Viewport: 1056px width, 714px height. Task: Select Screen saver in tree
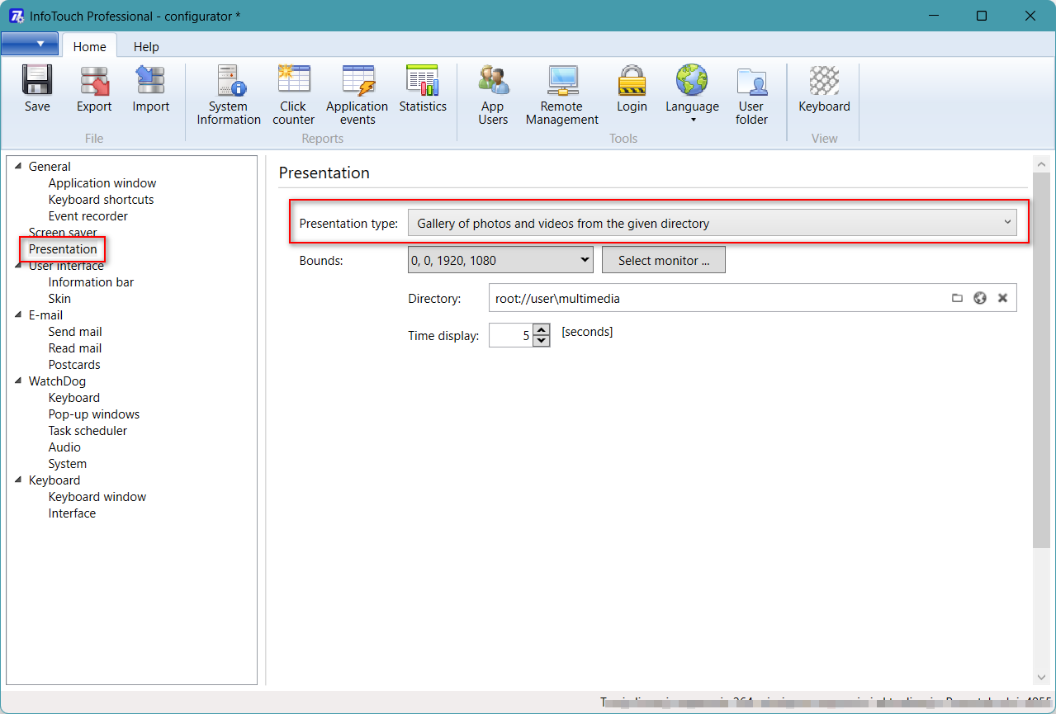[63, 232]
